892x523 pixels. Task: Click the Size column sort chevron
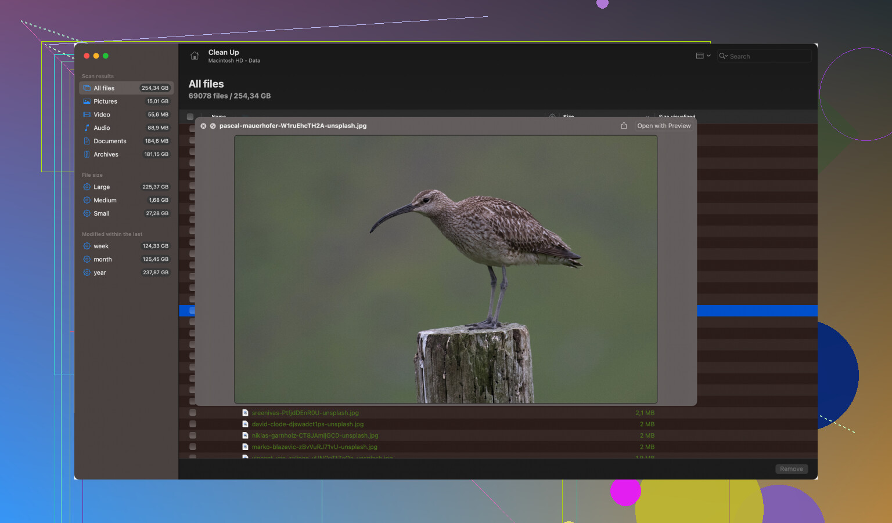tap(647, 117)
